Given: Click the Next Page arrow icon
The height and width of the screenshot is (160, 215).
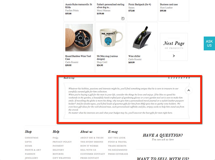Looking at the screenshot, I should pyautogui.click(x=174, y=56).
